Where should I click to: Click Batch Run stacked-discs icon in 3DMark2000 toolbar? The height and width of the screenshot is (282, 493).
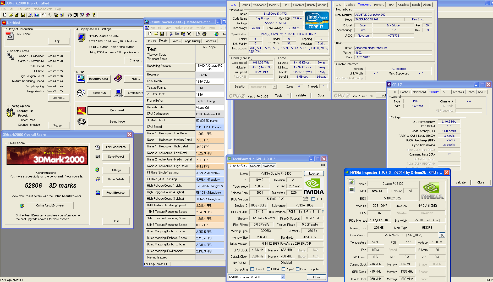coord(82,15)
